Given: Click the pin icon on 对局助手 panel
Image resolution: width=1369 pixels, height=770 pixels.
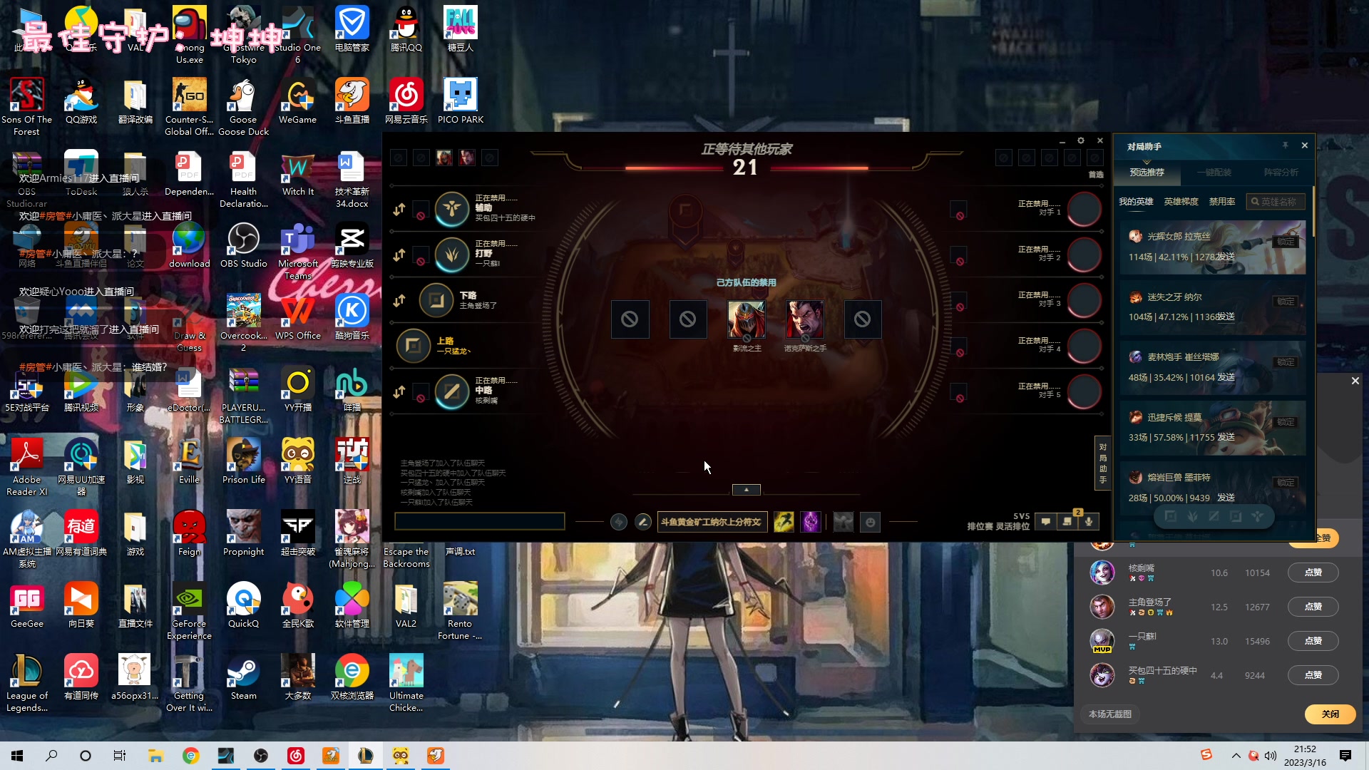Looking at the screenshot, I should (x=1285, y=145).
